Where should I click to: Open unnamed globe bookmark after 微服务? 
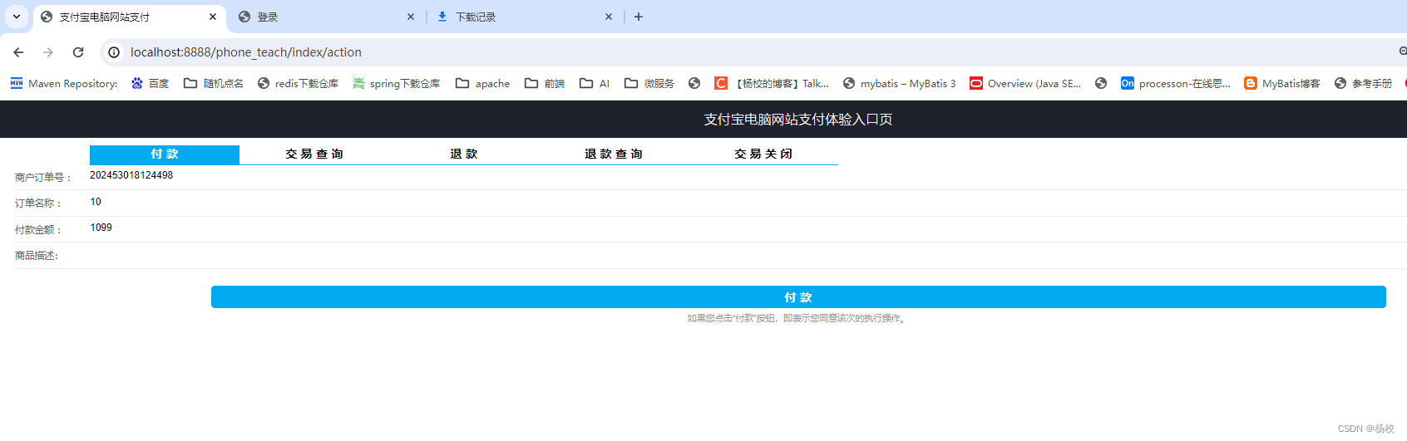[694, 83]
